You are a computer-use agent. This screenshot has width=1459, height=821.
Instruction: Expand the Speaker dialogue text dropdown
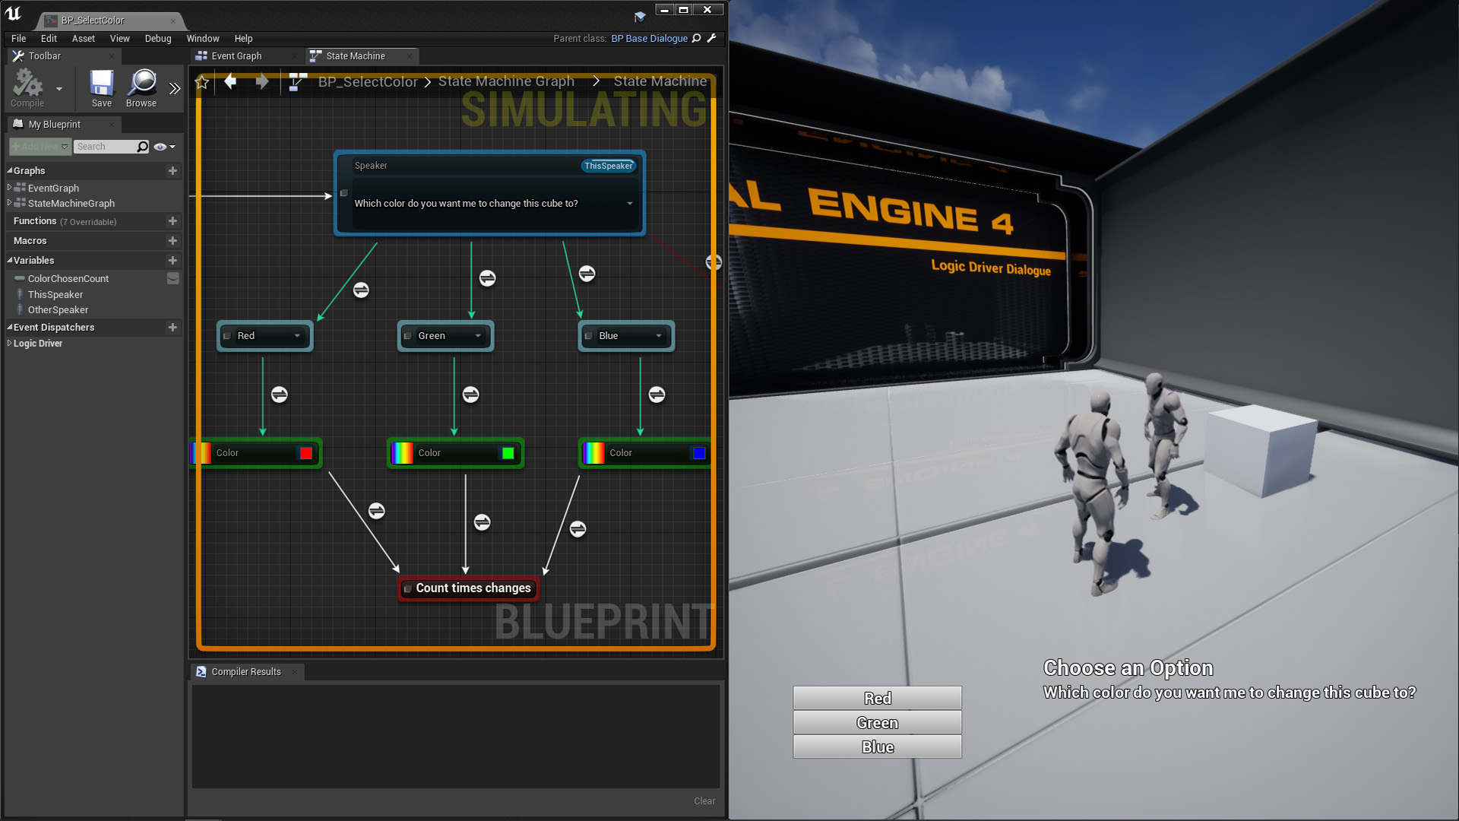coord(629,204)
